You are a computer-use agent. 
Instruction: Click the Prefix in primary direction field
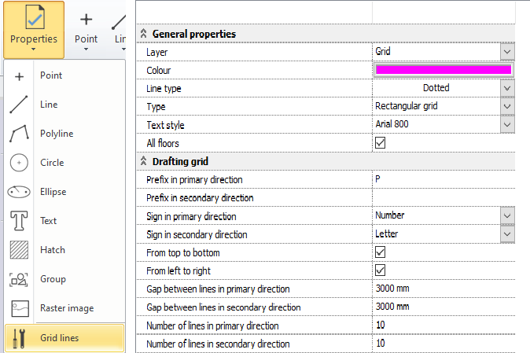point(444,179)
